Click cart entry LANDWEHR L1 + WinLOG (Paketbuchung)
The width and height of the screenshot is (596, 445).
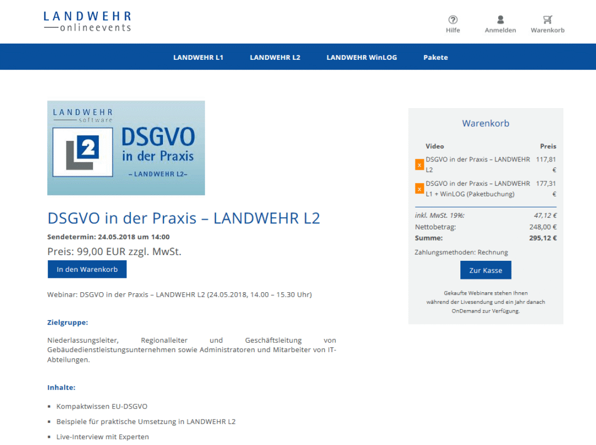pos(477,189)
